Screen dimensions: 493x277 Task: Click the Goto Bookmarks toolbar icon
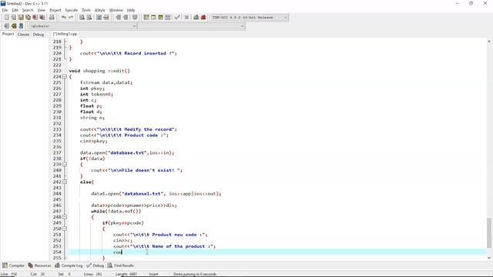pyautogui.click(x=21, y=26)
